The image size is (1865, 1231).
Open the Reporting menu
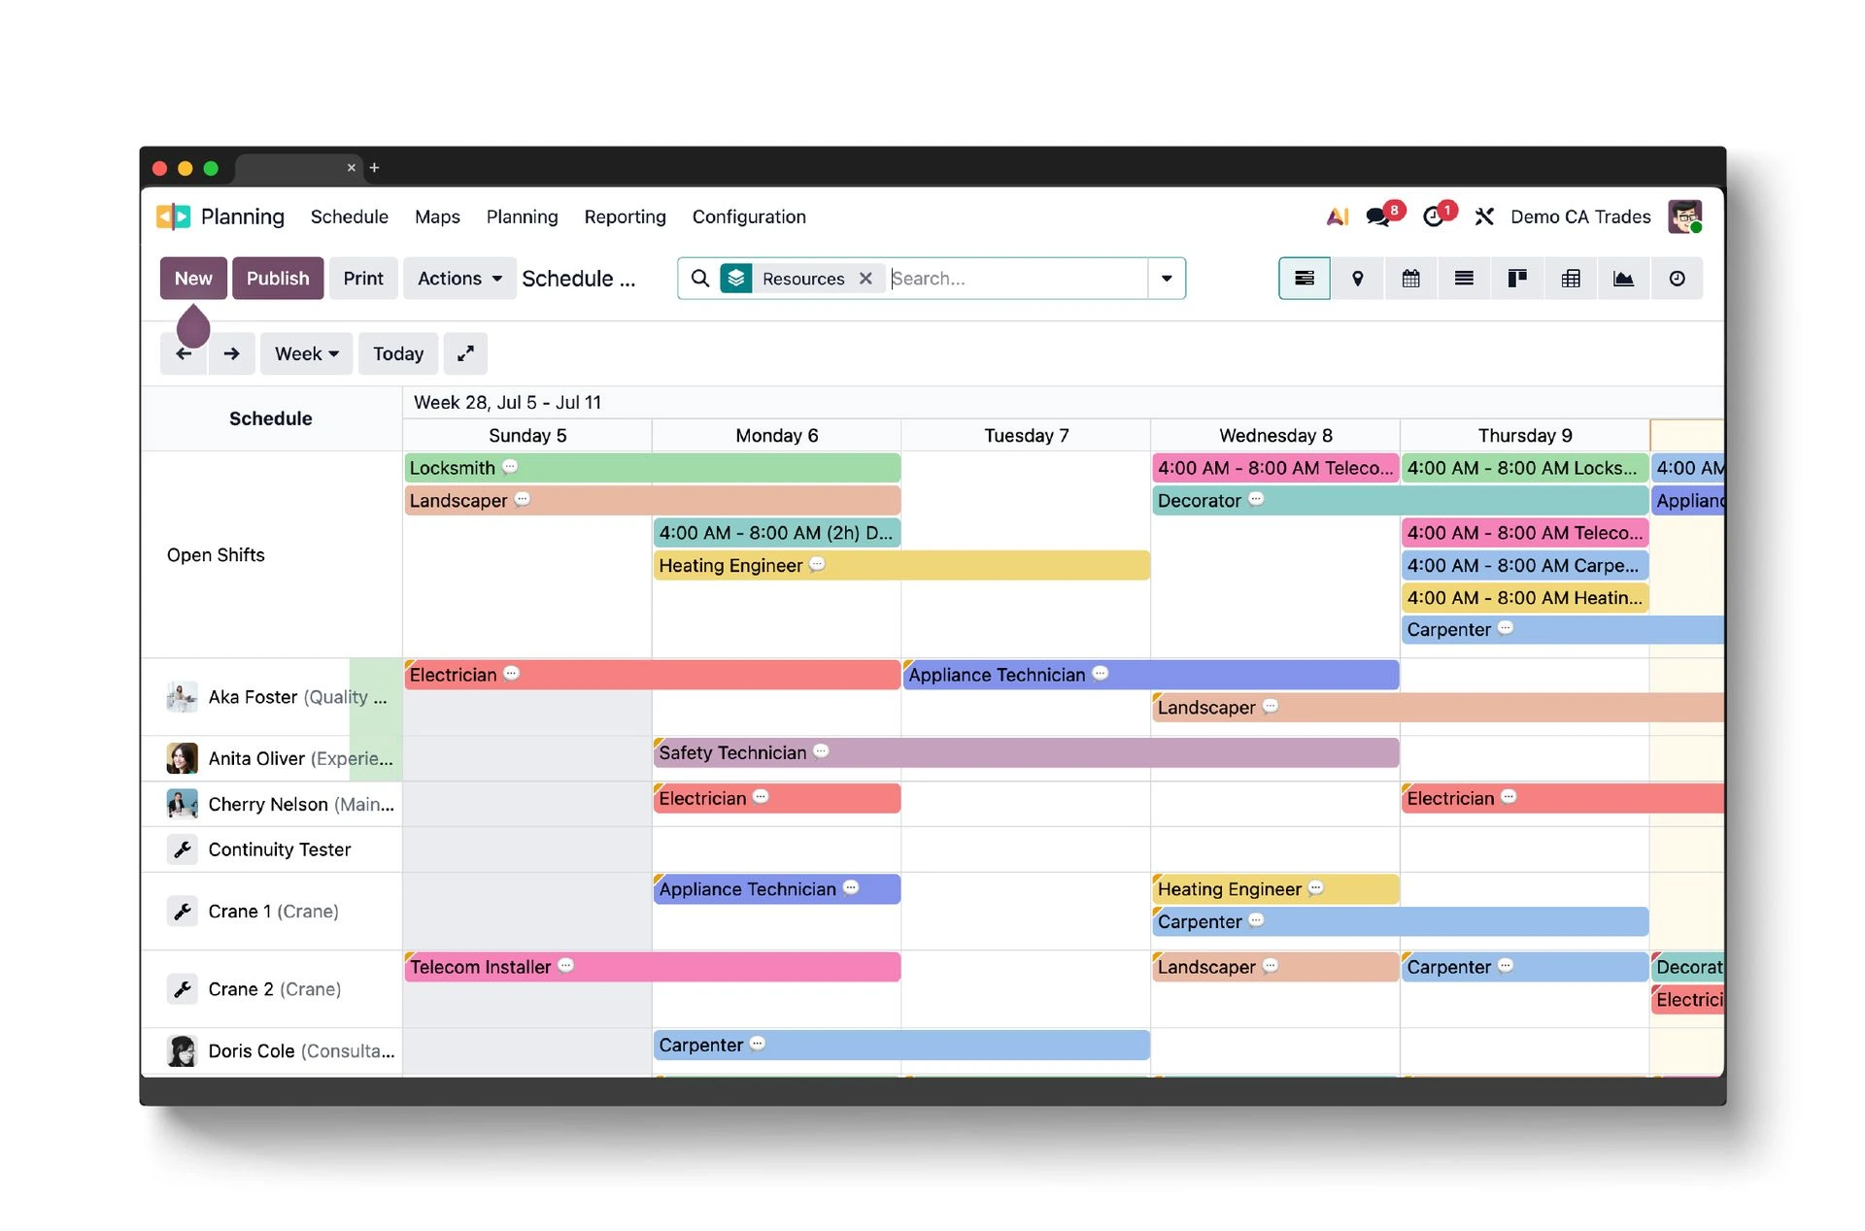tap(625, 216)
